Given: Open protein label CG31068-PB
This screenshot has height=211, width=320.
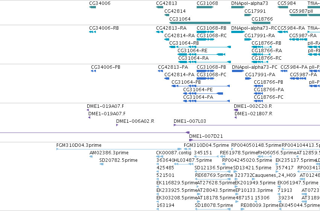Looking at the screenshot, I should pyautogui.click(x=211, y=67).
